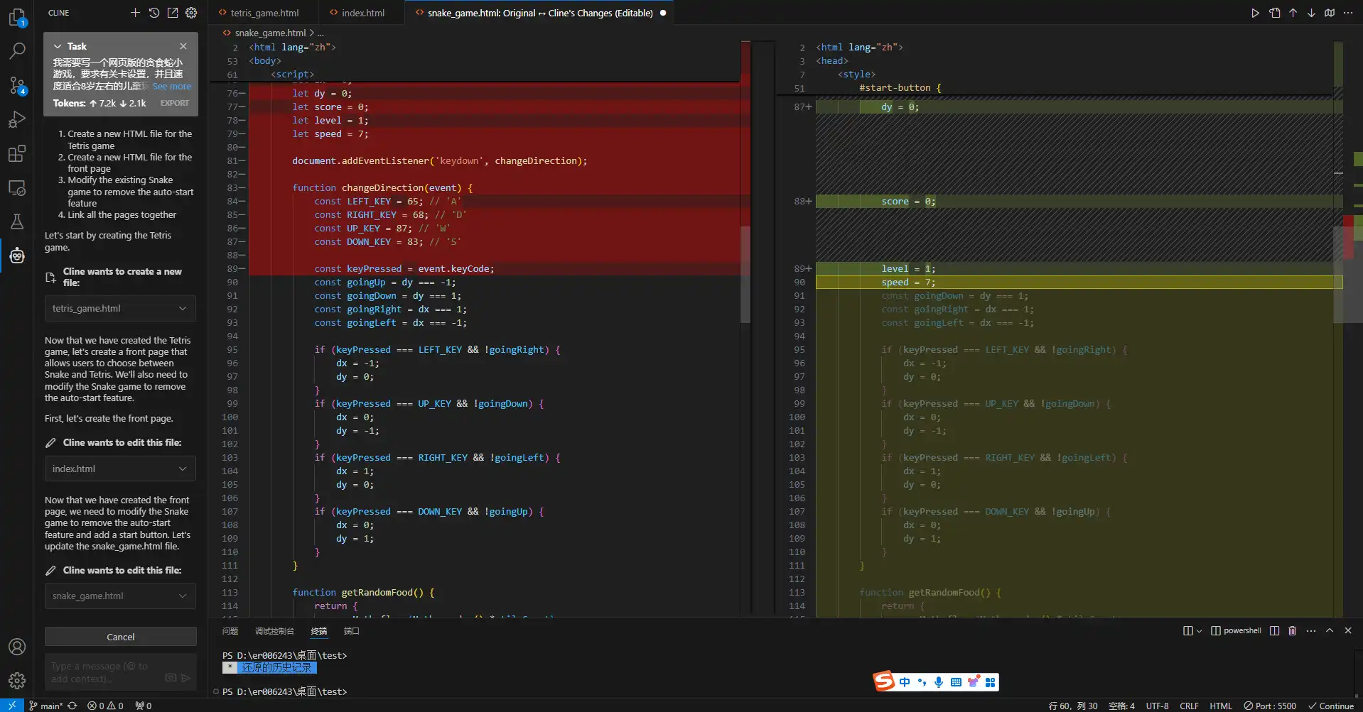Open the Extensions view
The image size is (1363, 712).
17,153
